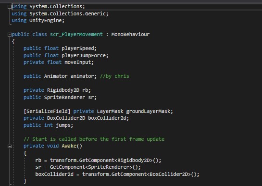Collapse the Awake method block
262x186 pixels.
click(x=10, y=146)
